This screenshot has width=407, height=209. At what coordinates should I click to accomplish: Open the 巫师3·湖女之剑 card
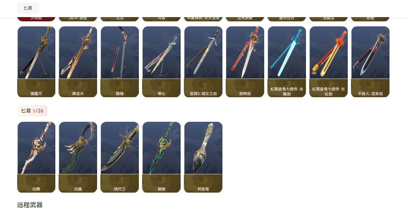click(x=203, y=62)
